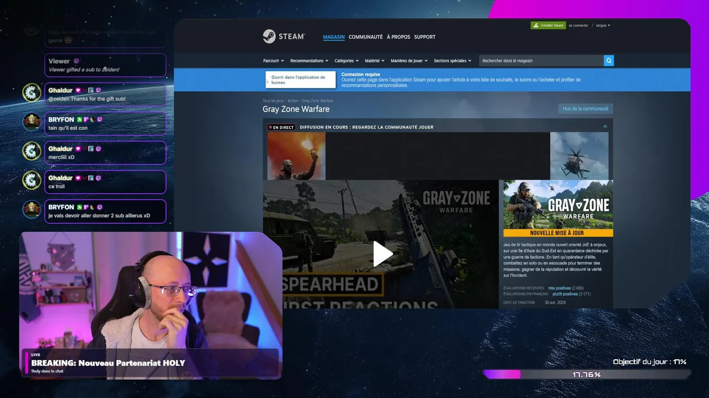
Task: Click the EN DIRECT live badge
Action: 281,127
